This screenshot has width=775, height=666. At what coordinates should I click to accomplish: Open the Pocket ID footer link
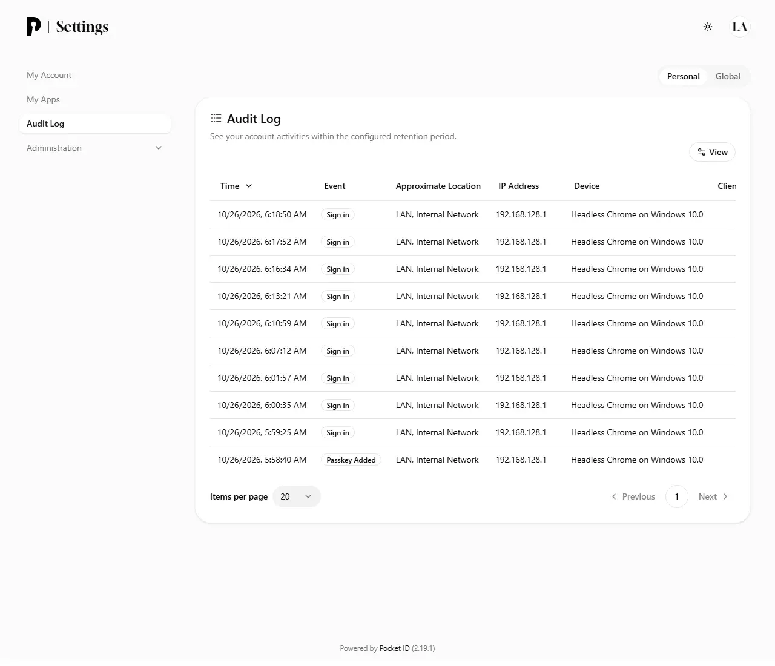coord(394,648)
